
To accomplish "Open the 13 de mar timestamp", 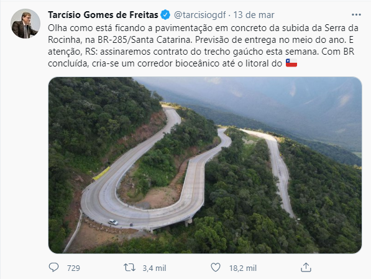I will tap(254, 15).
